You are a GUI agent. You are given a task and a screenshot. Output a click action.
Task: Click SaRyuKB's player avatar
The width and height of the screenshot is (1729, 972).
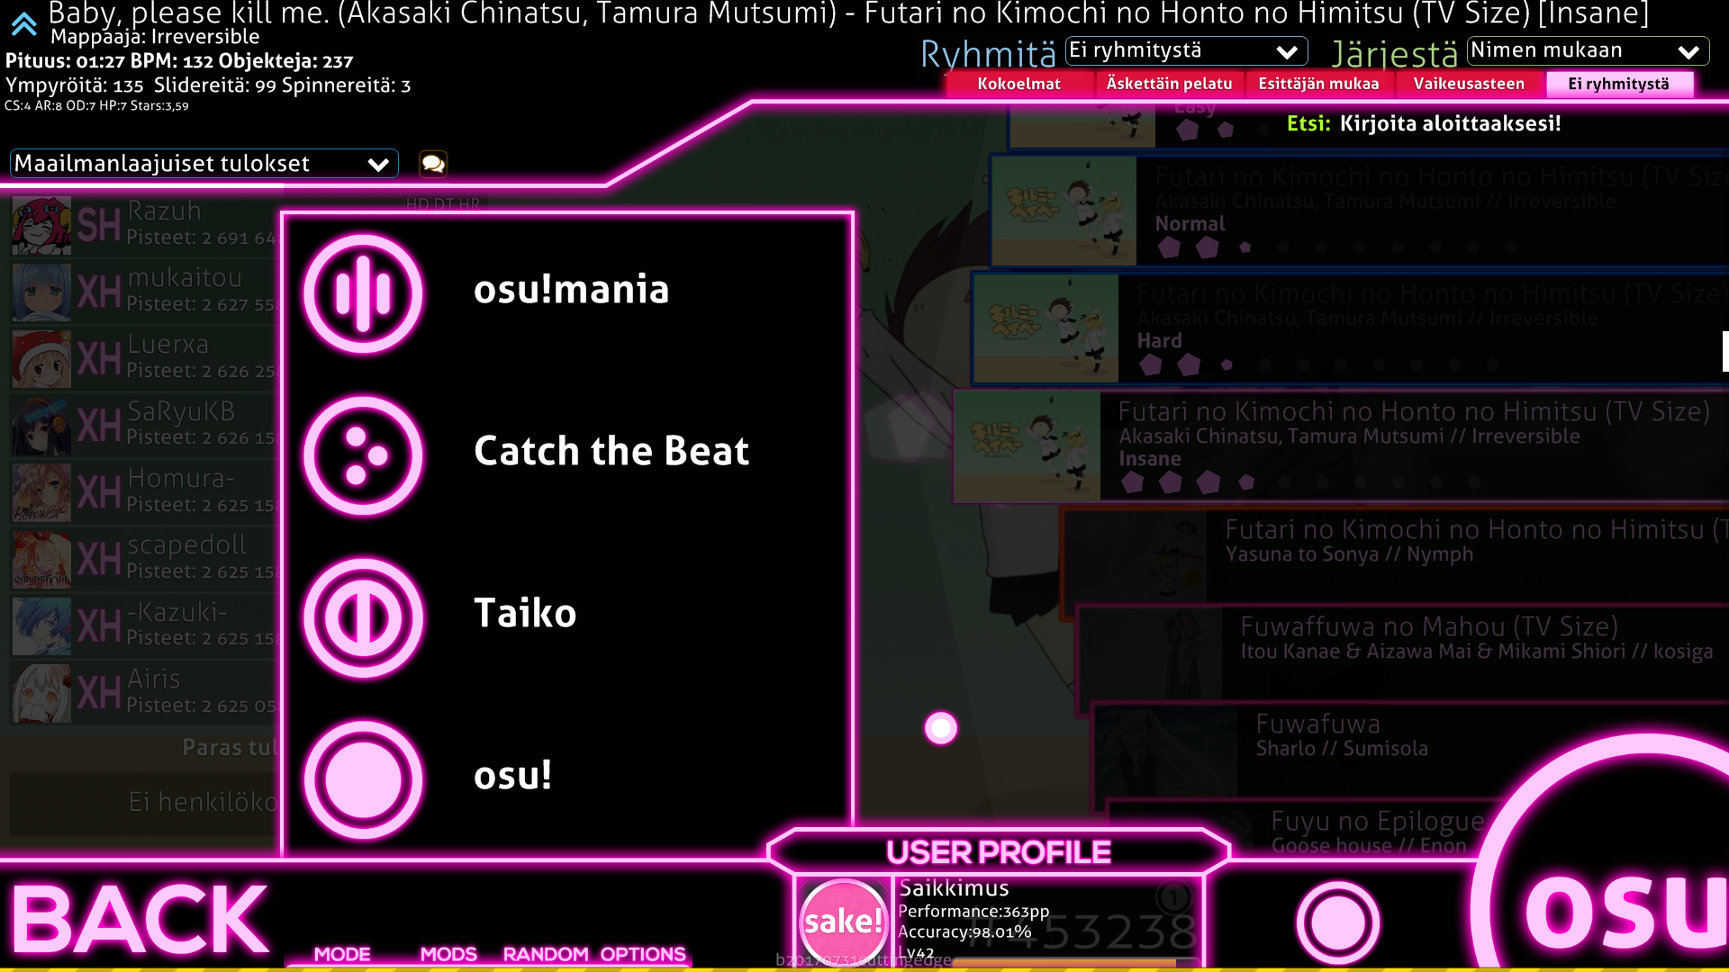point(41,426)
